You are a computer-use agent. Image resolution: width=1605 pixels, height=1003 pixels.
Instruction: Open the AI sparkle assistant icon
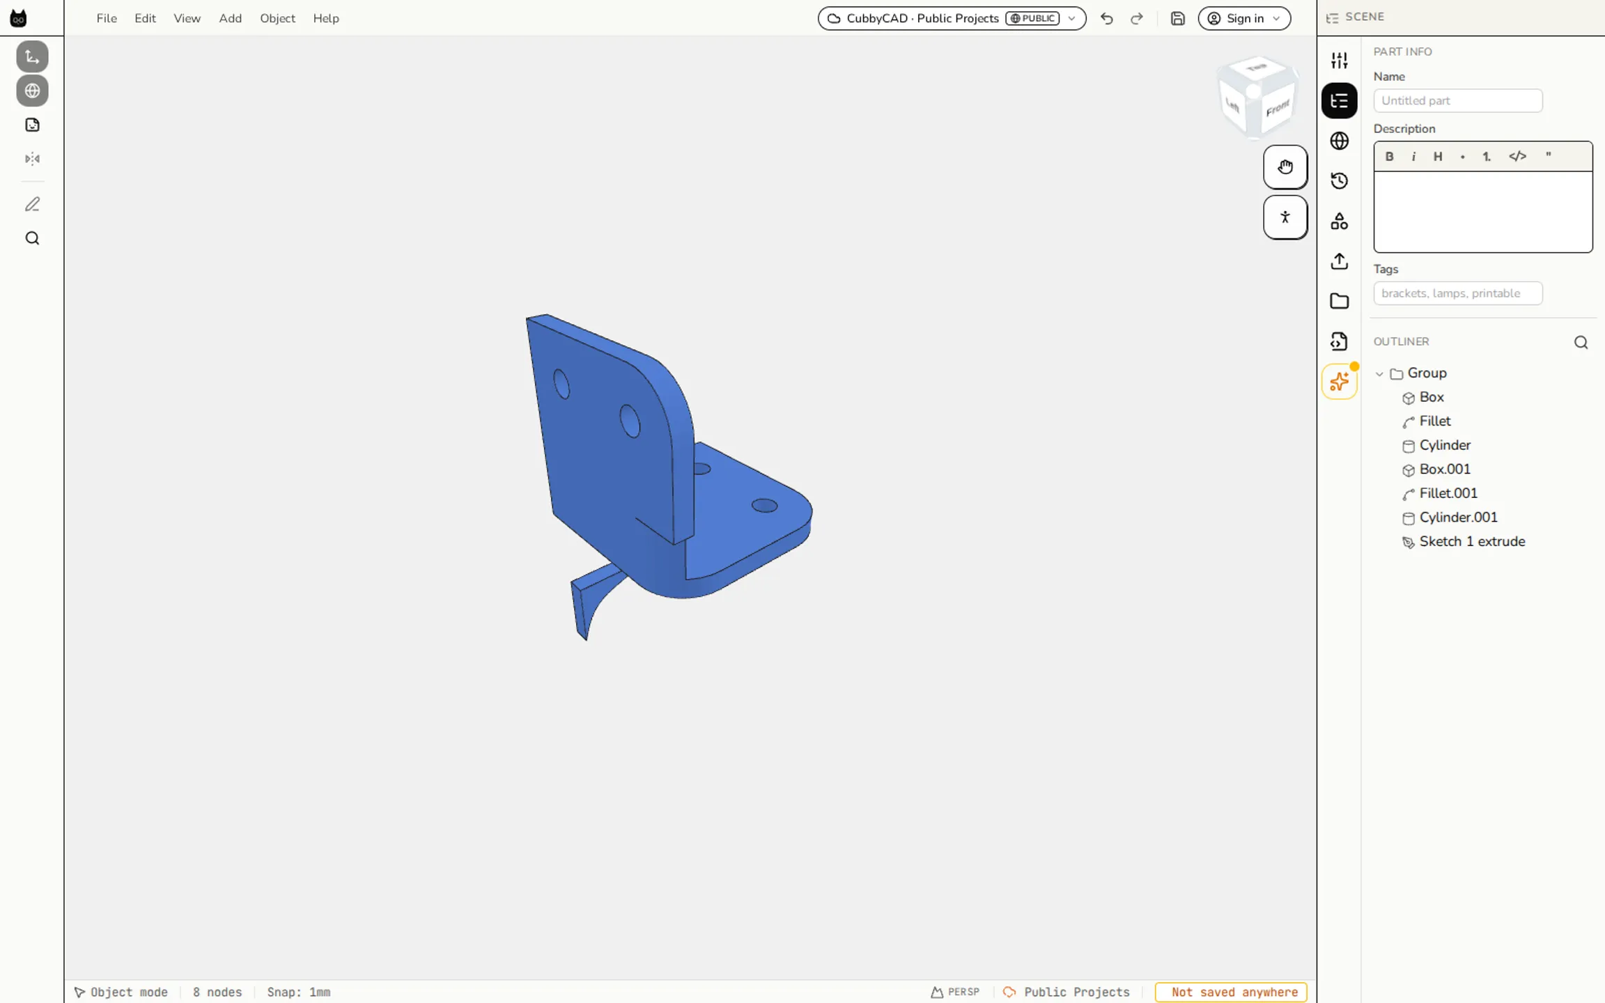point(1339,382)
